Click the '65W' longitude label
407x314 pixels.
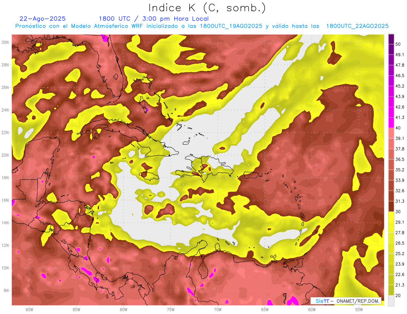tap(265, 310)
